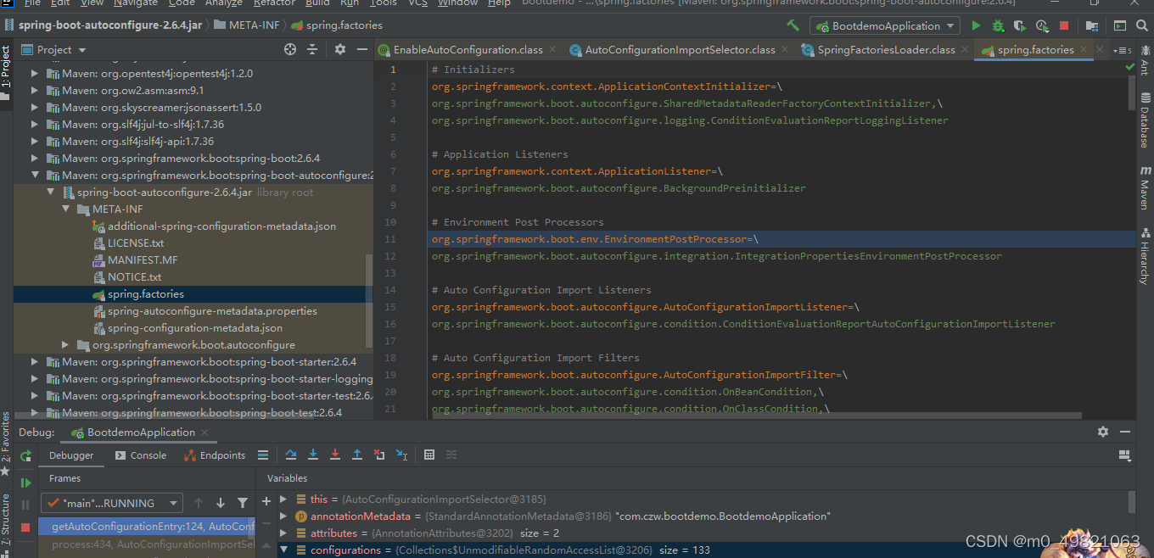Click the editor horizontal scrollbar

(x=755, y=416)
